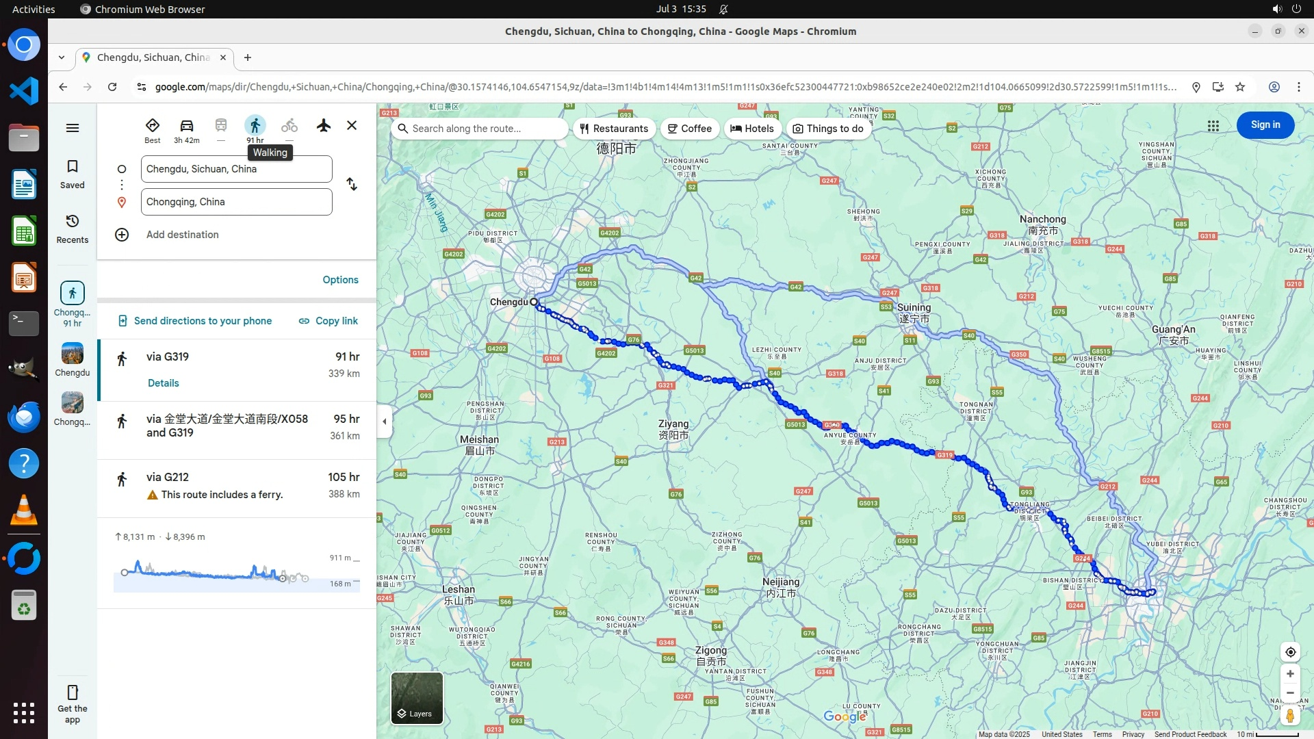
Task: Click the Sign in button
Action: pyautogui.click(x=1265, y=125)
